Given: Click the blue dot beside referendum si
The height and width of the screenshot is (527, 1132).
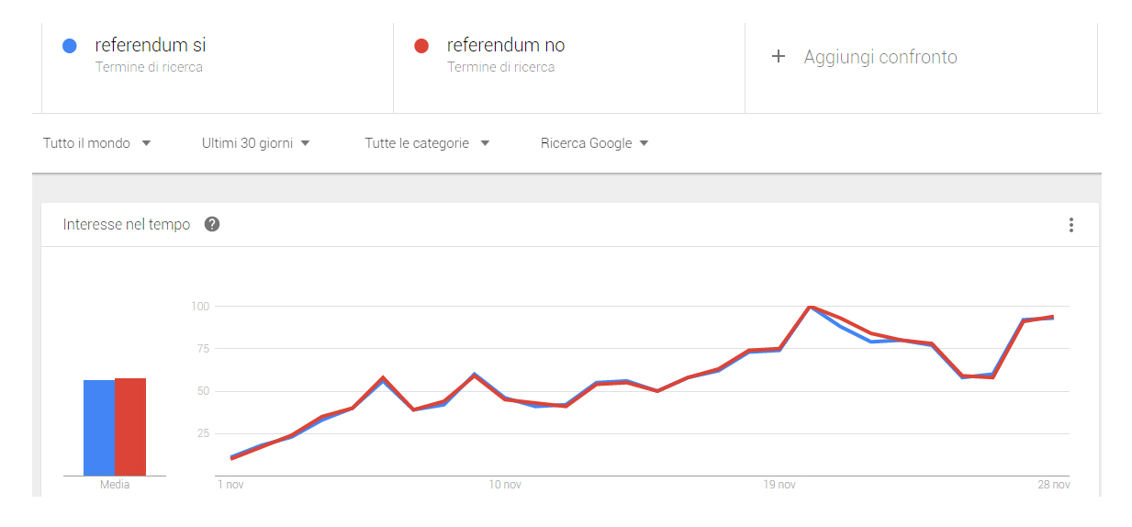Looking at the screenshot, I should coord(69,46).
